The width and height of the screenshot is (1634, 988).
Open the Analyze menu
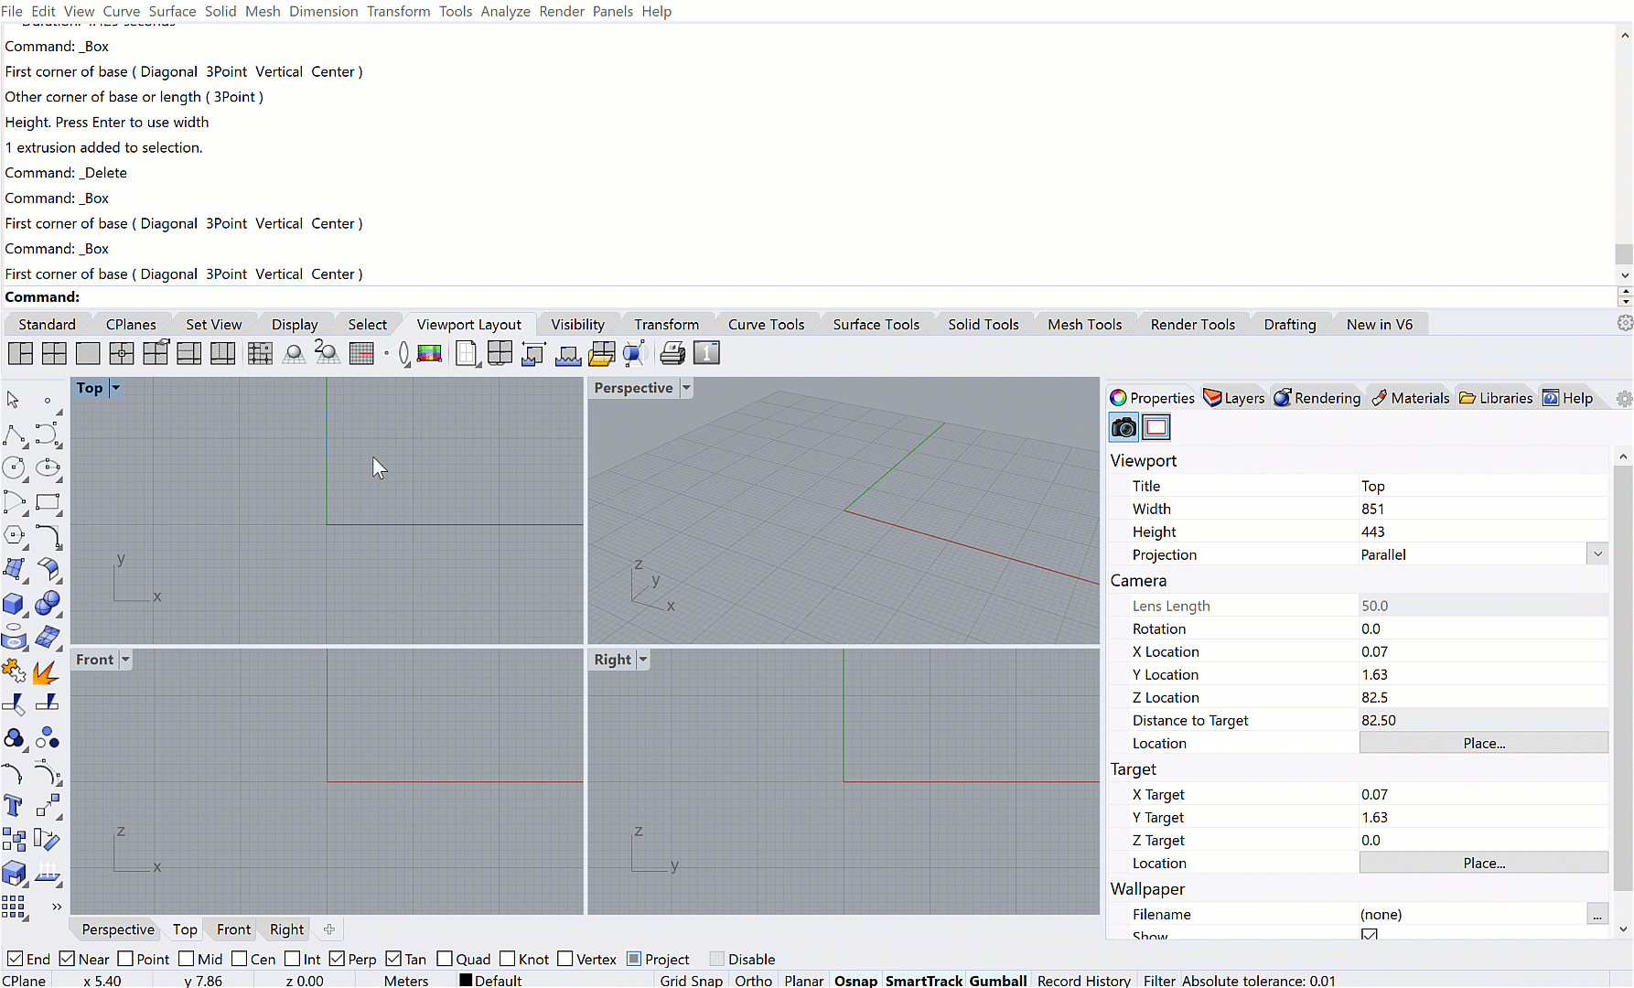tap(505, 11)
